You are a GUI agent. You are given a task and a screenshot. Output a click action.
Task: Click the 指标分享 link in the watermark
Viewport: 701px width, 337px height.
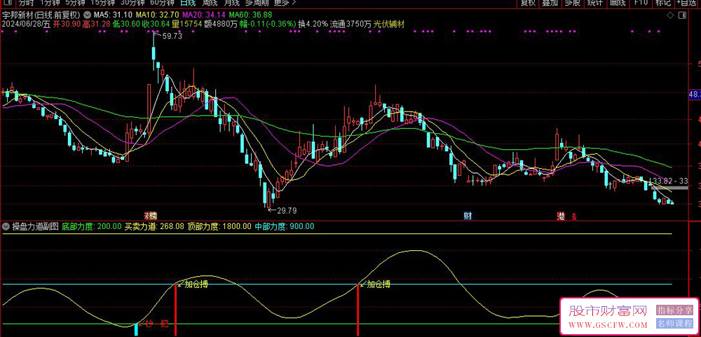pyautogui.click(x=674, y=310)
